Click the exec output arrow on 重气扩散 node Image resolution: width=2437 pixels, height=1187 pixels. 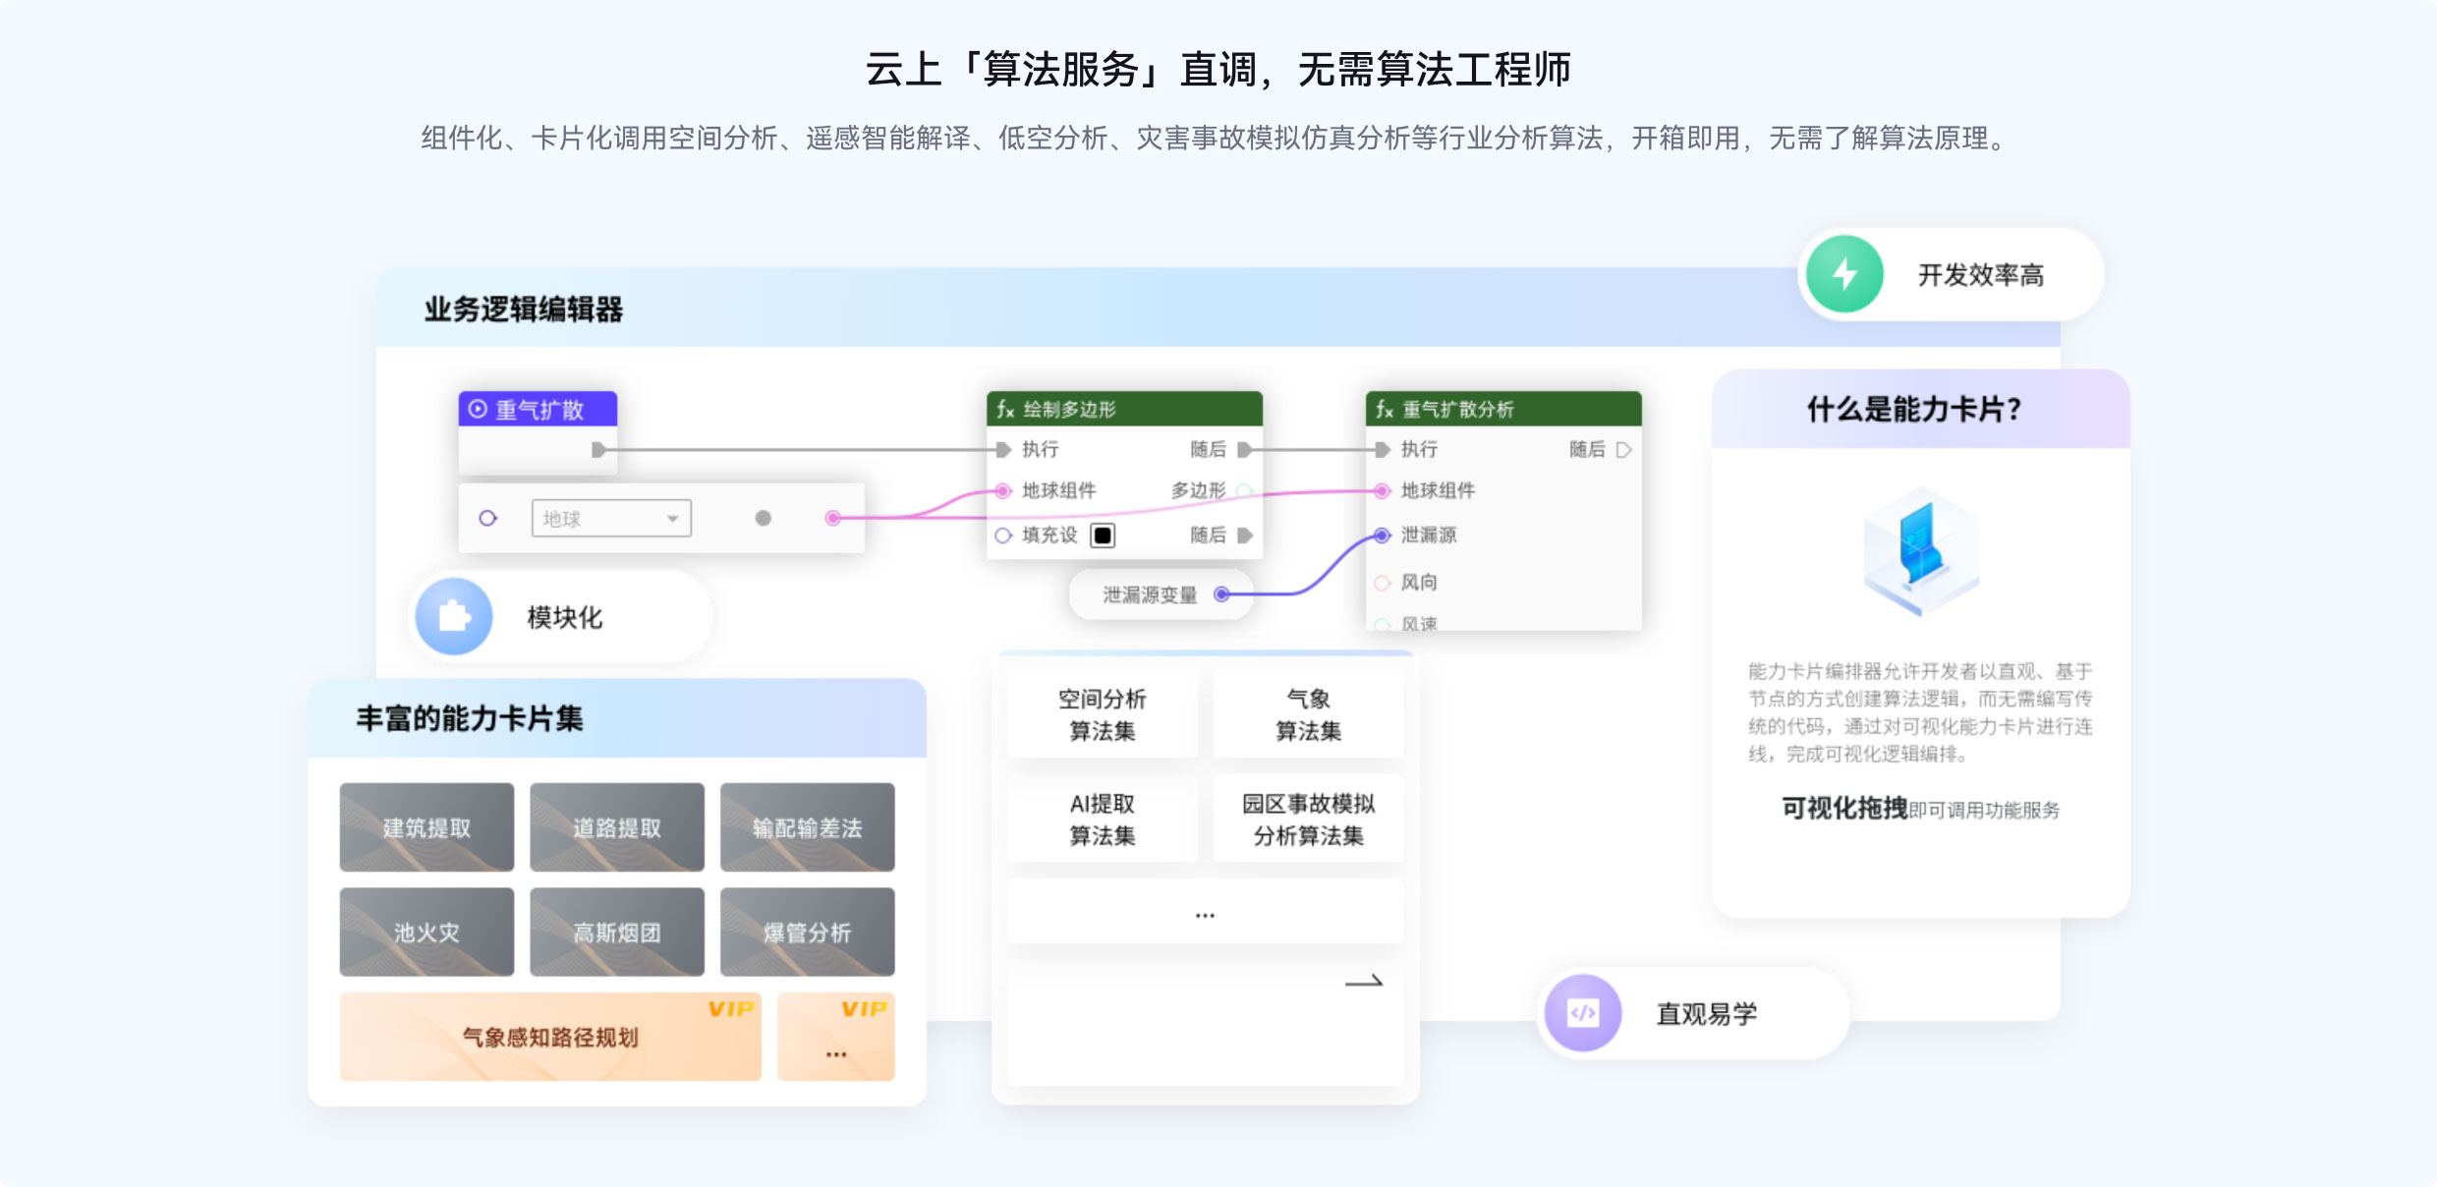[x=597, y=450]
